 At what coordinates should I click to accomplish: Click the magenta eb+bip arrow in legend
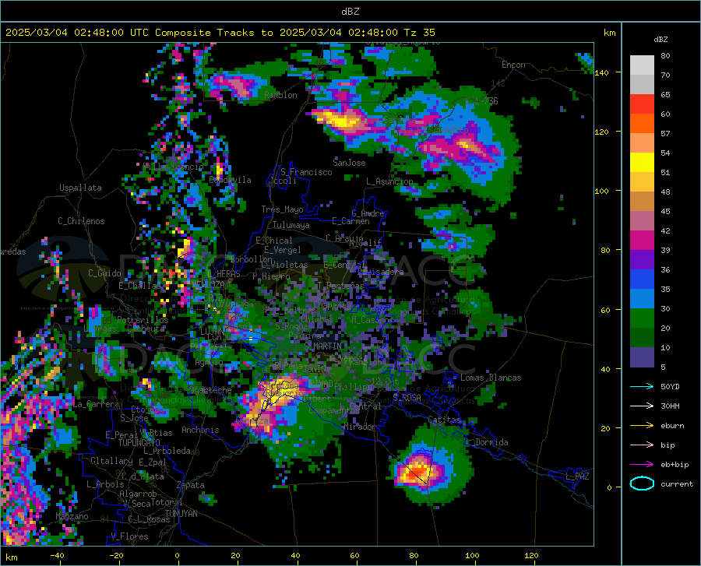[642, 464]
